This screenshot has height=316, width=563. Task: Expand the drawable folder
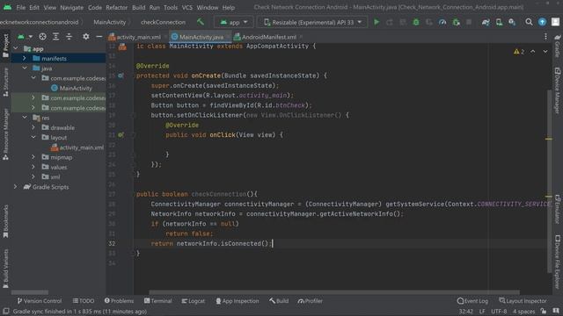click(33, 127)
